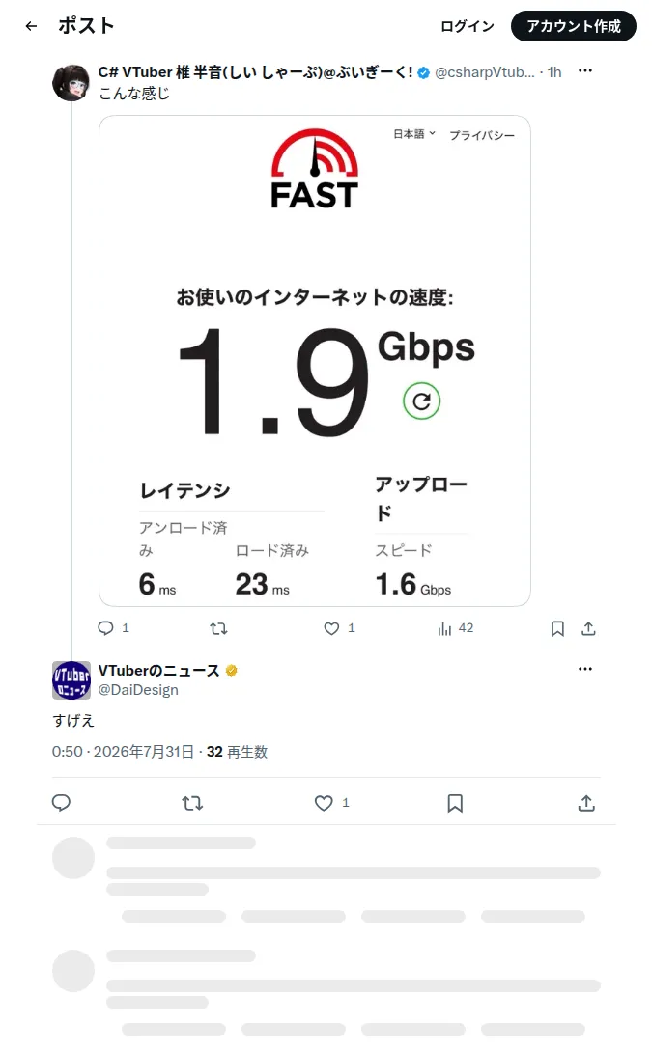The height and width of the screenshot is (1051, 652).
Task: Share the すげえ post
Action: pos(586,802)
